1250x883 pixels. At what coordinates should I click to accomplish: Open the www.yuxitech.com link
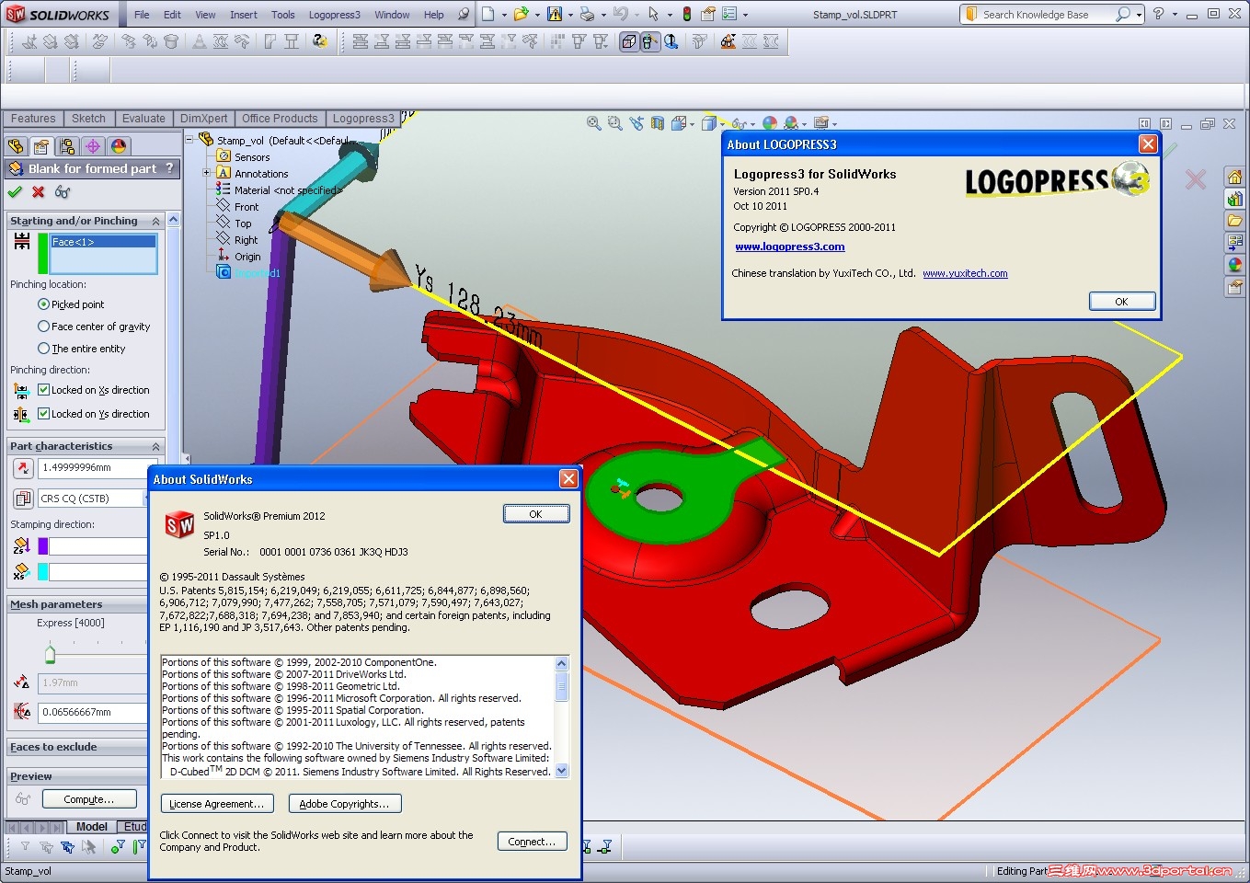tap(965, 273)
